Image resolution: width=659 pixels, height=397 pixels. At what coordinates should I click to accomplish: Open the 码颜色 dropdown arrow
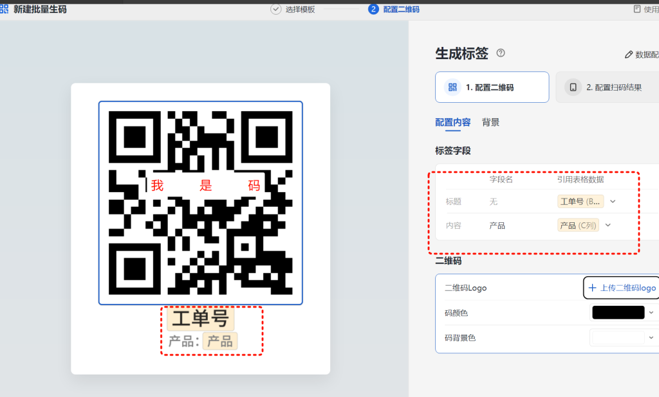tap(651, 313)
